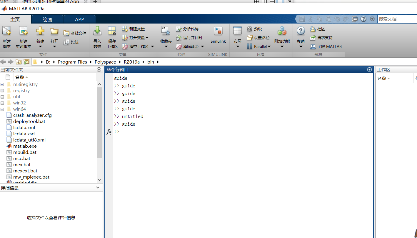Image resolution: width=417 pixels, height=238 pixels.
Task: Click bin in the path bar
Action: click(151, 62)
